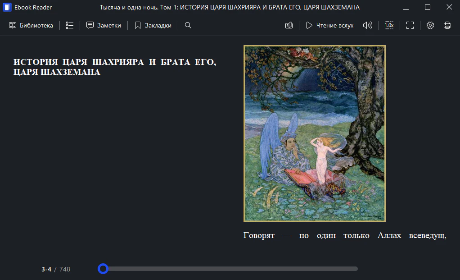
Task: Open the settings gear
Action: [x=430, y=26]
